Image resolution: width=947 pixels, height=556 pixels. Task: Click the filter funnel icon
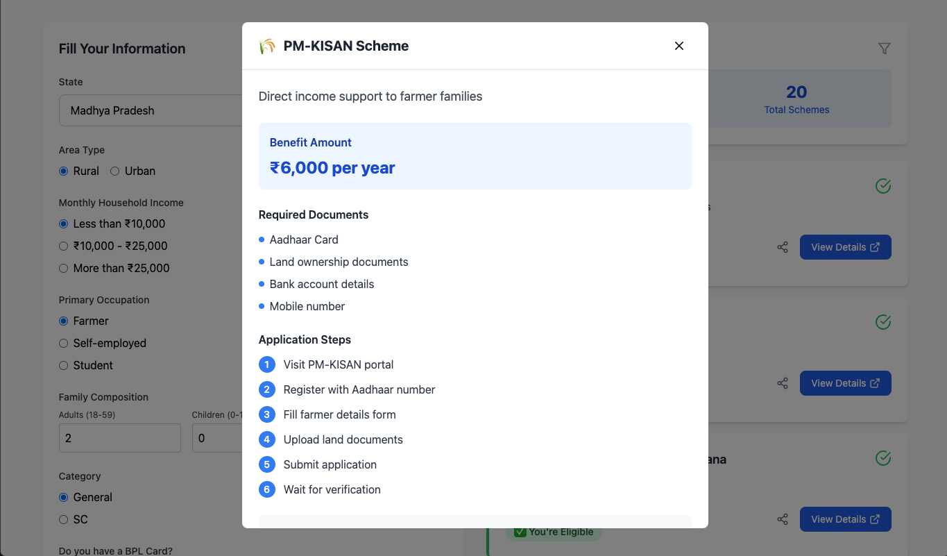[884, 49]
